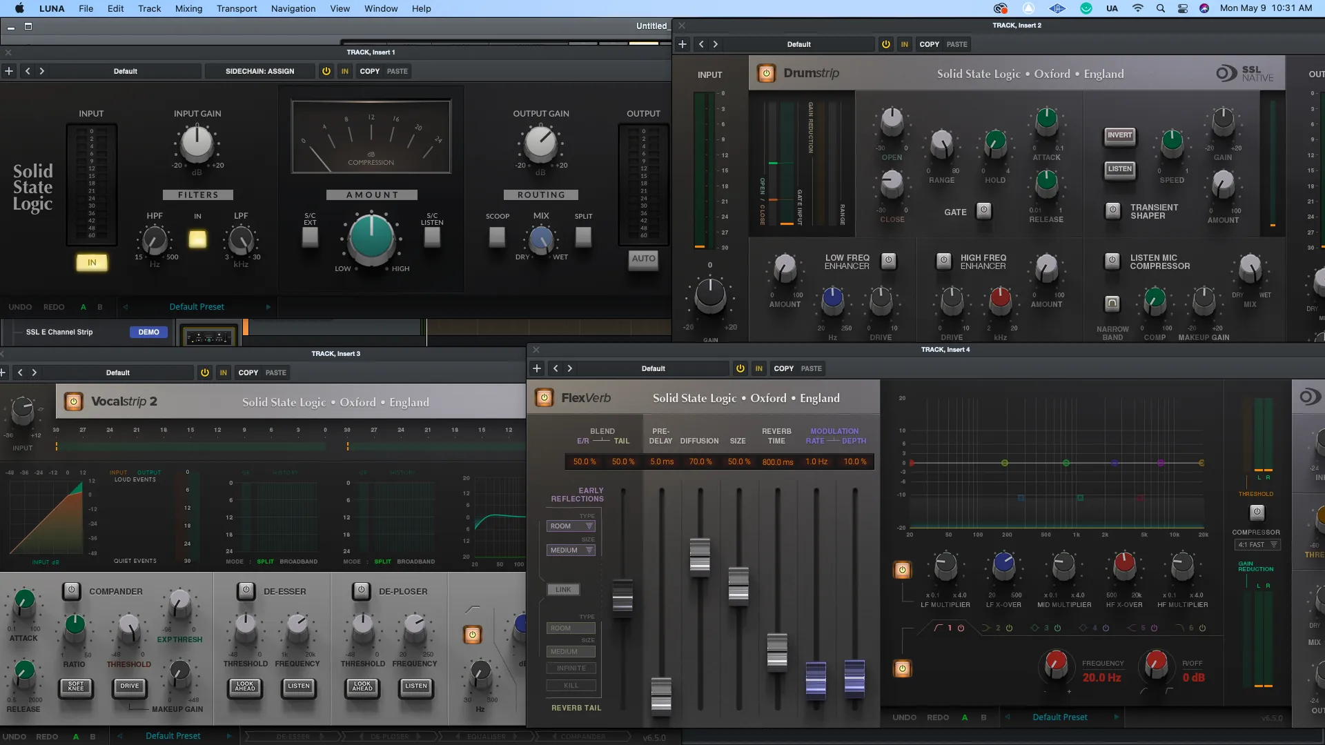The image size is (1325, 745).
Task: Click the Diffusion fader handle
Action: point(700,556)
